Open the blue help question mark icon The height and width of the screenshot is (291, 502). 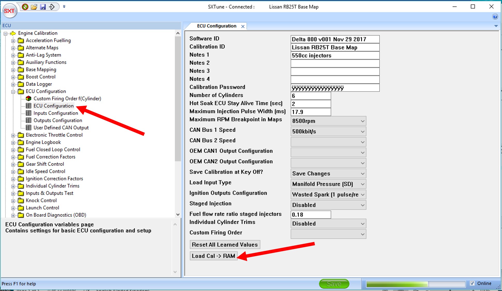click(x=495, y=17)
